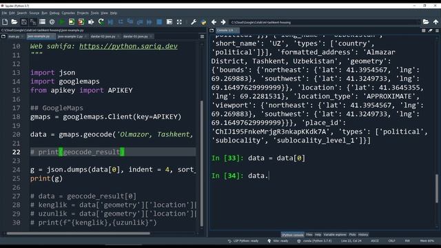This screenshot has height=248, width=441.
Task: Run file with green play button
Action: [x=61, y=22]
